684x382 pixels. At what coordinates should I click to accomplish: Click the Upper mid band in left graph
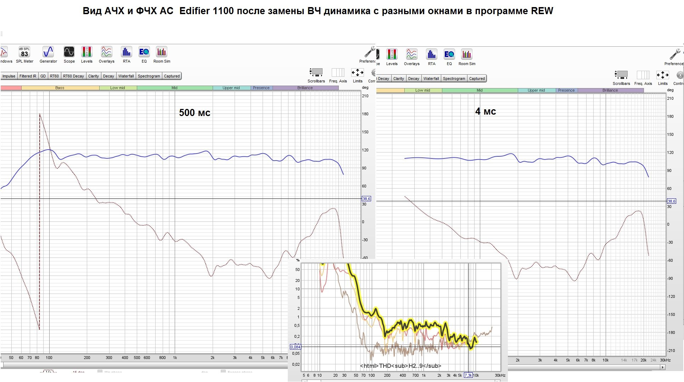tap(231, 88)
